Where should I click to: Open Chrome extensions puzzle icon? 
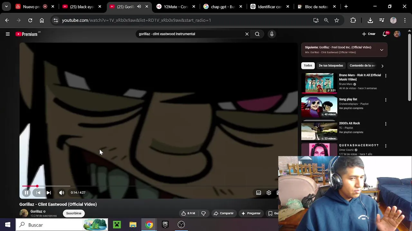coord(353,20)
